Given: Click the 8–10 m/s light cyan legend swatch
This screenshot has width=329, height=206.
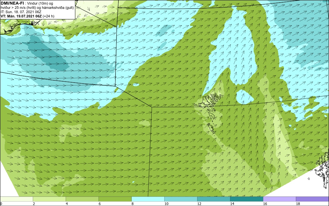Looking at the screenshot, I should point(148,199).
